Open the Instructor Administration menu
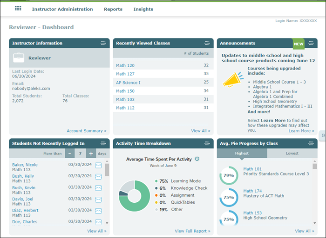The width and height of the screenshot is (326, 238). tap(62, 9)
